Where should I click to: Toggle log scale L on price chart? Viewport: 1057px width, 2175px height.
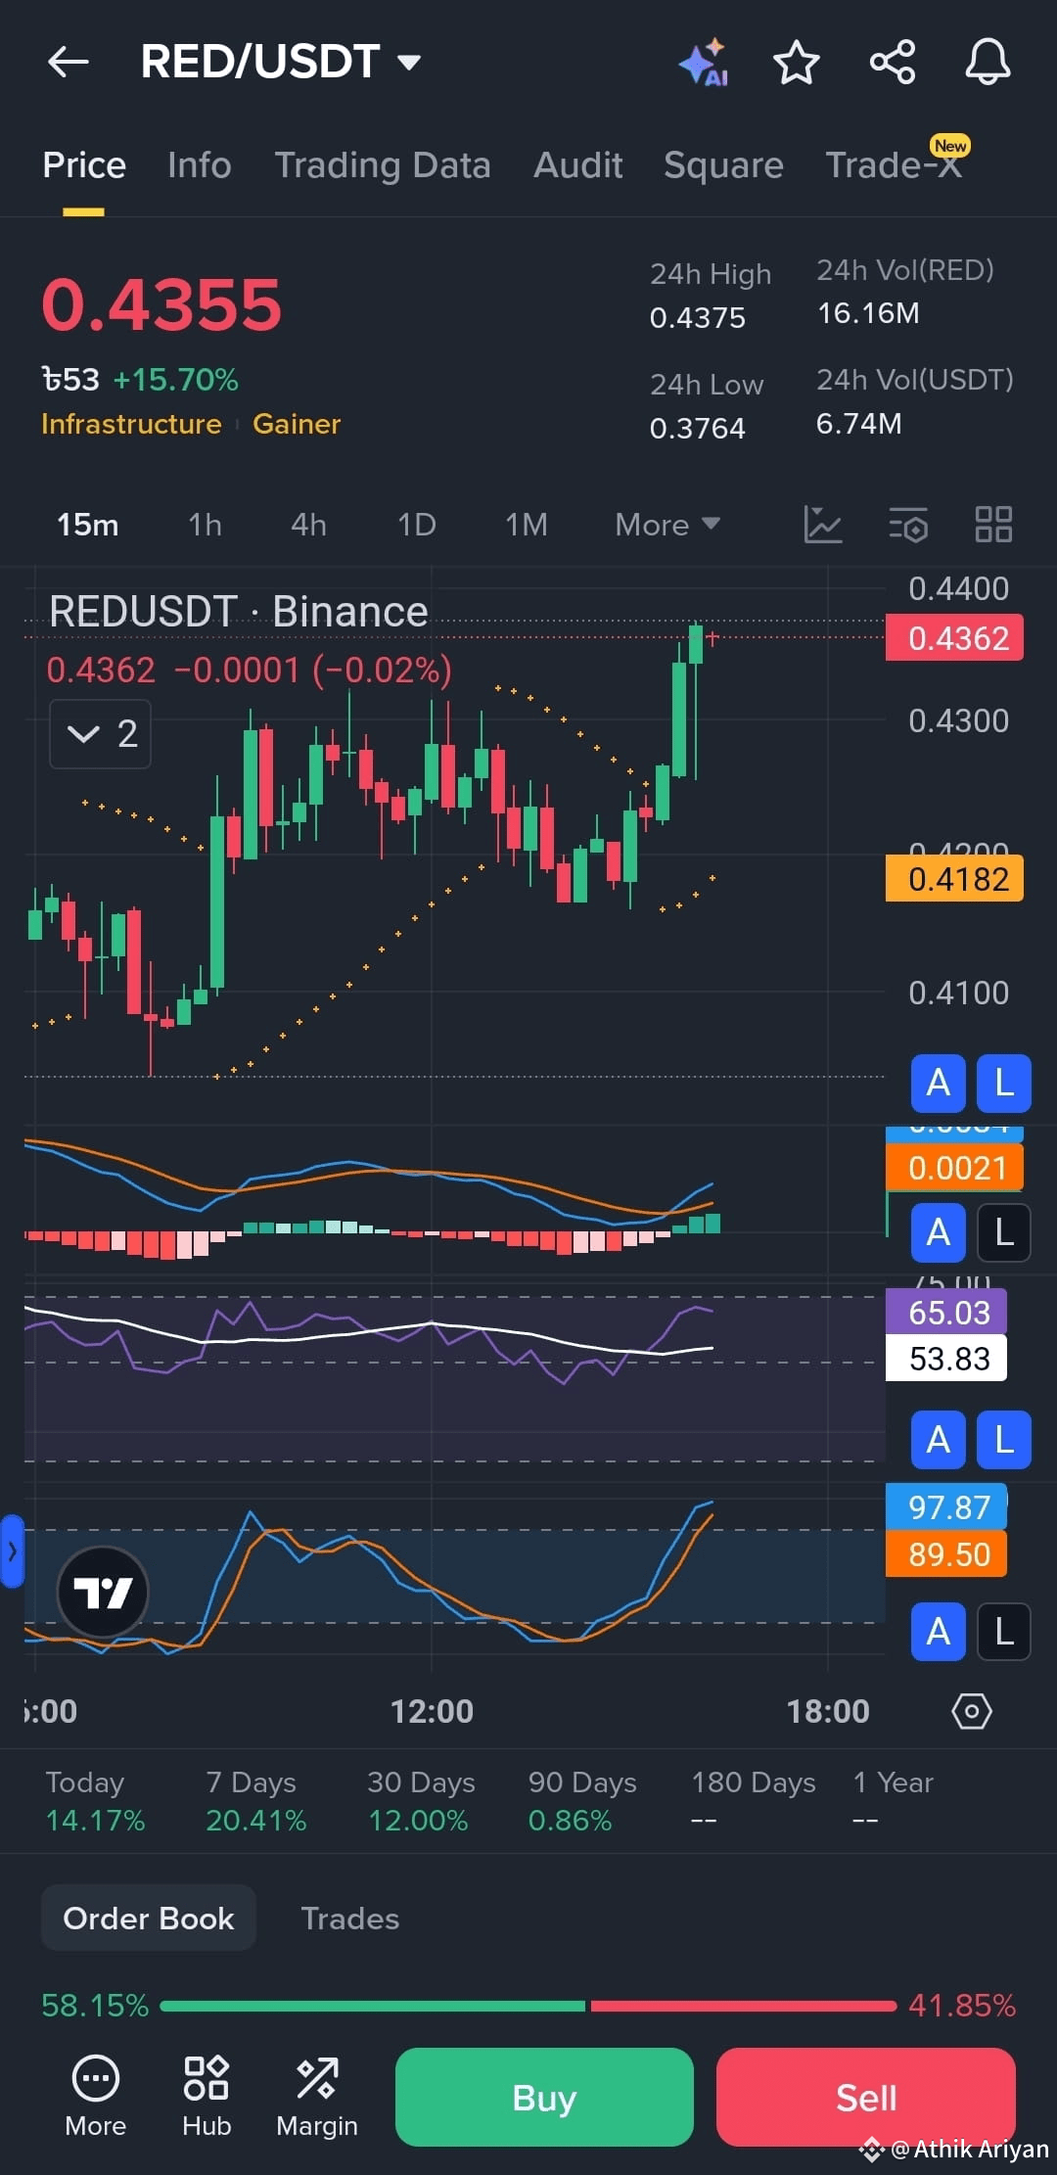[1004, 1084]
